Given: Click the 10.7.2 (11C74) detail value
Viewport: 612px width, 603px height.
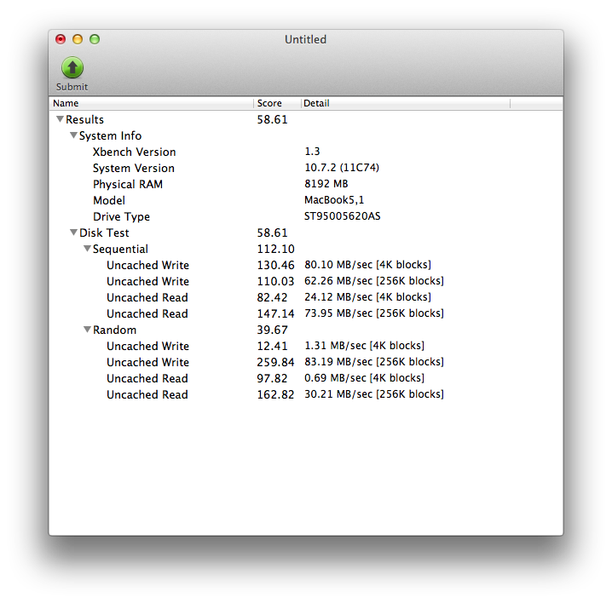Looking at the screenshot, I should click(342, 168).
